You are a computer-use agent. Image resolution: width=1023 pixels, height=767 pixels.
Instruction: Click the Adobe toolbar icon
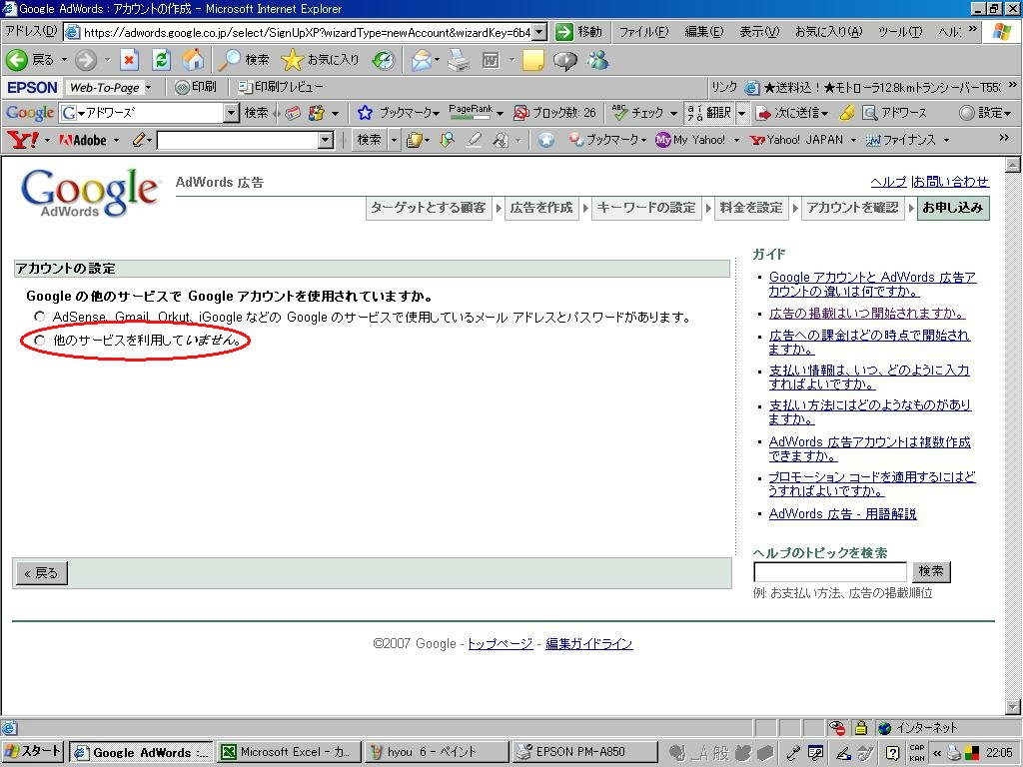pos(83,140)
